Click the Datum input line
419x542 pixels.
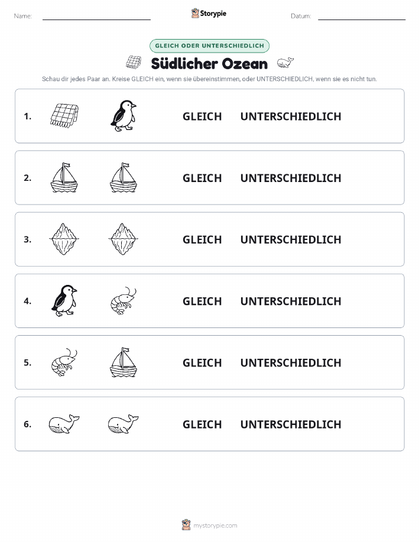click(x=362, y=17)
